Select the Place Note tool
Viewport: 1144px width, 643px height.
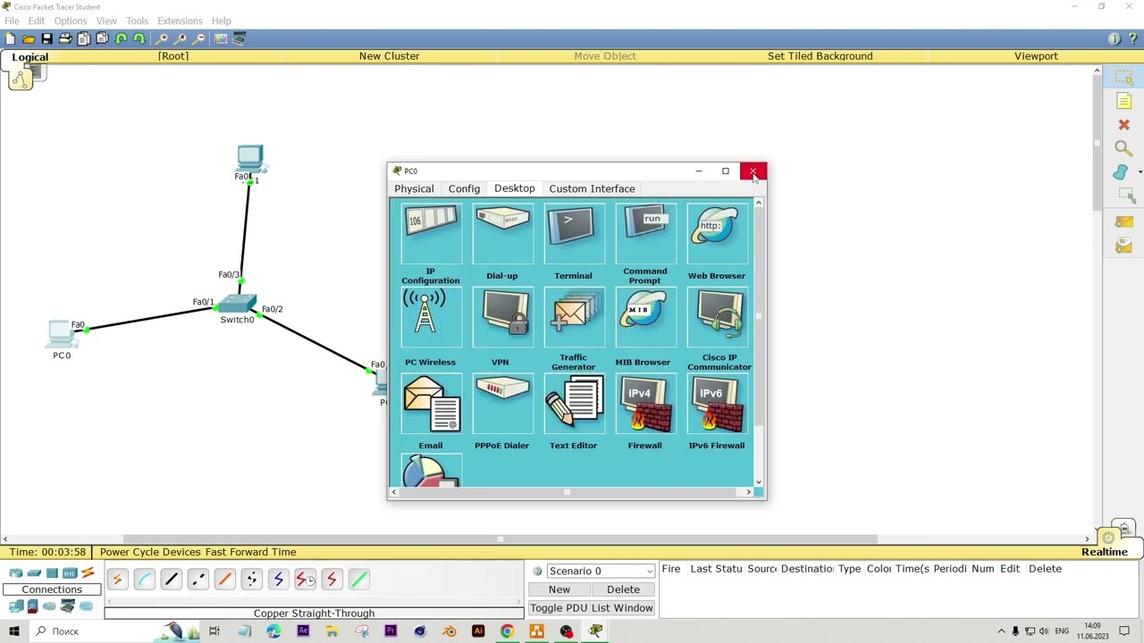(1123, 102)
